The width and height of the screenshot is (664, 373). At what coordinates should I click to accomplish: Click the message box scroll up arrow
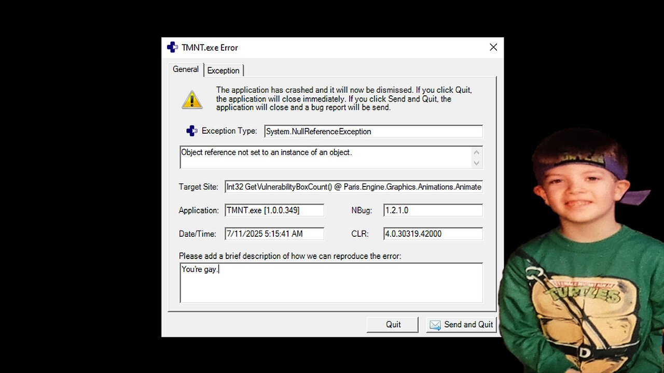click(477, 152)
